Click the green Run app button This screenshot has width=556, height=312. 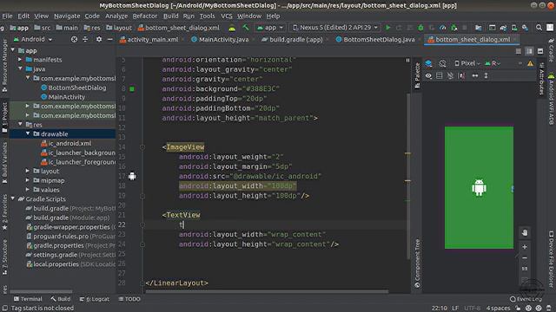(x=388, y=28)
